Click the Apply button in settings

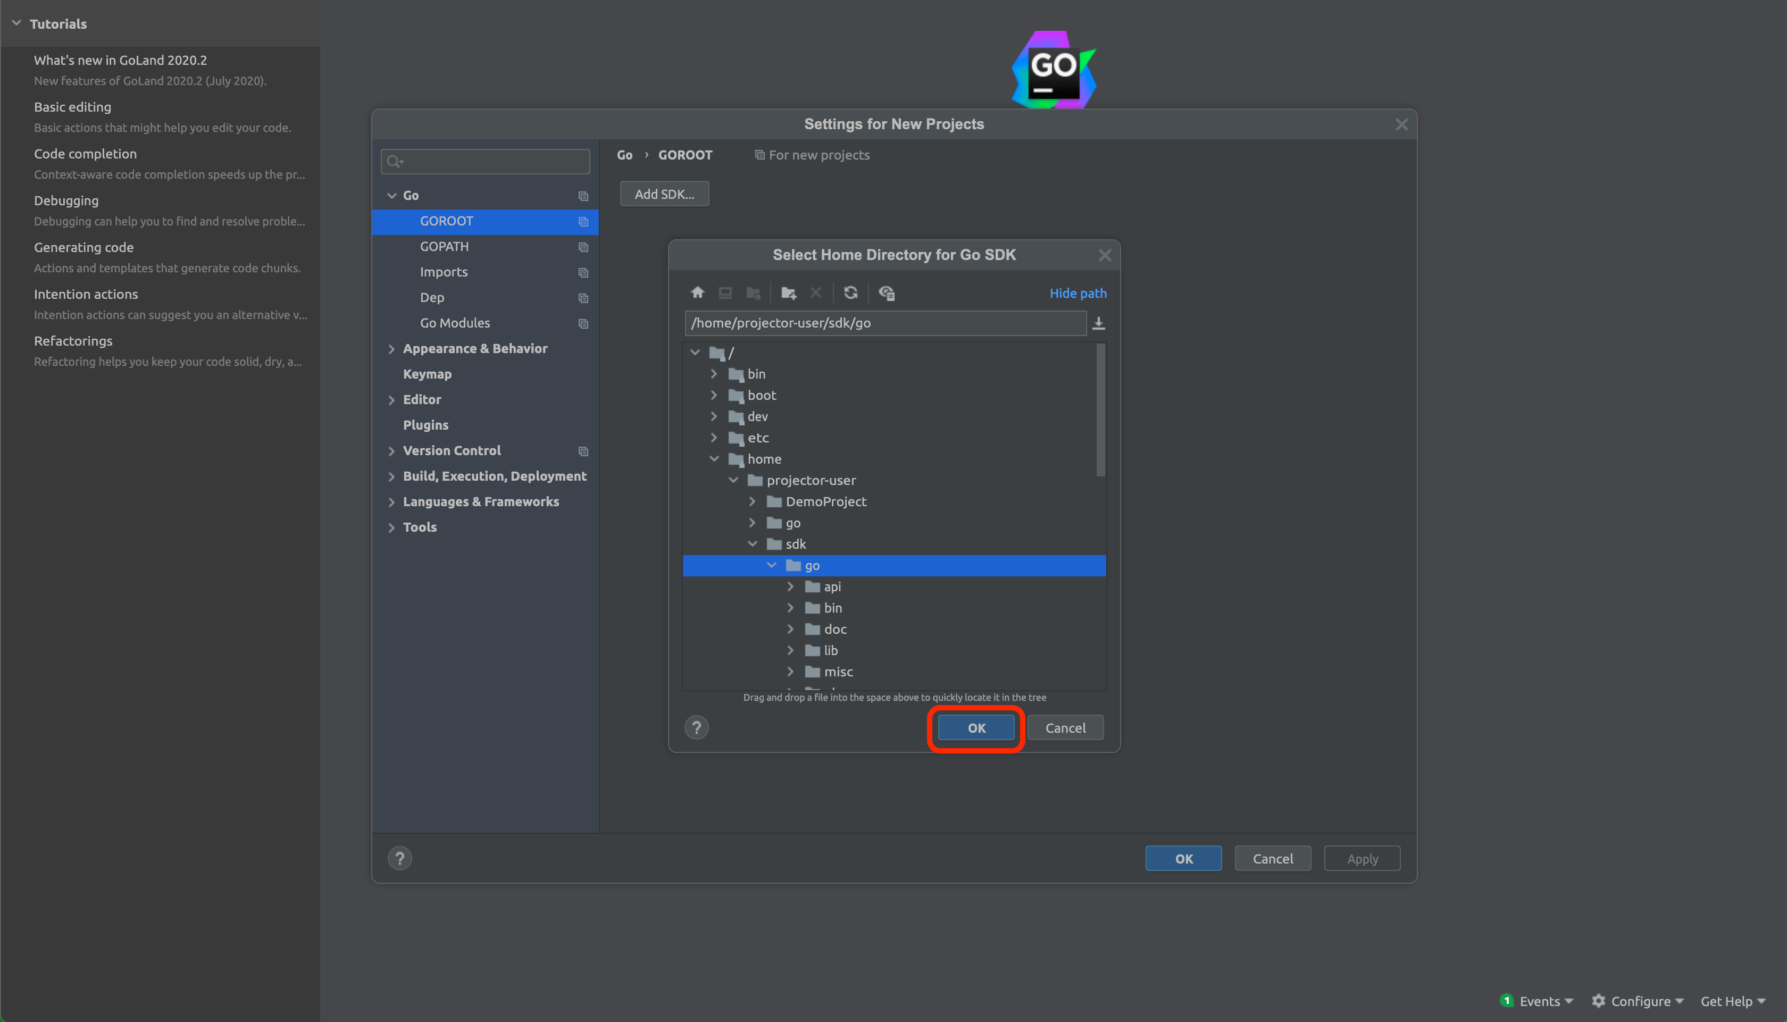[x=1362, y=858]
